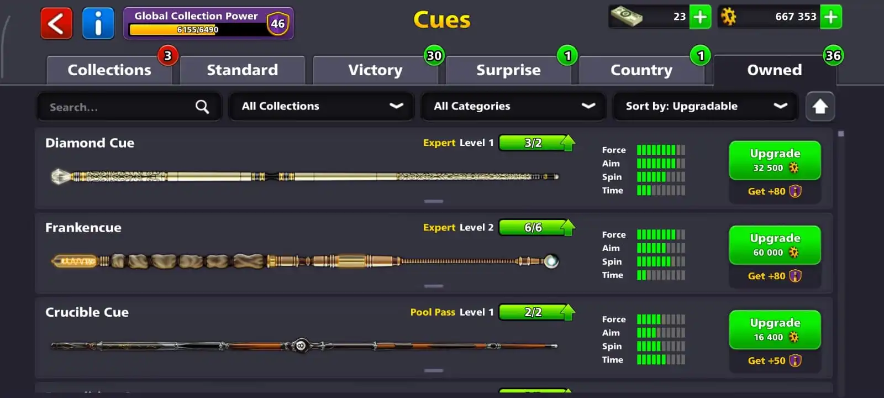The height and width of the screenshot is (398, 884).
Task: Switch to the Victory tab
Action: (x=375, y=70)
